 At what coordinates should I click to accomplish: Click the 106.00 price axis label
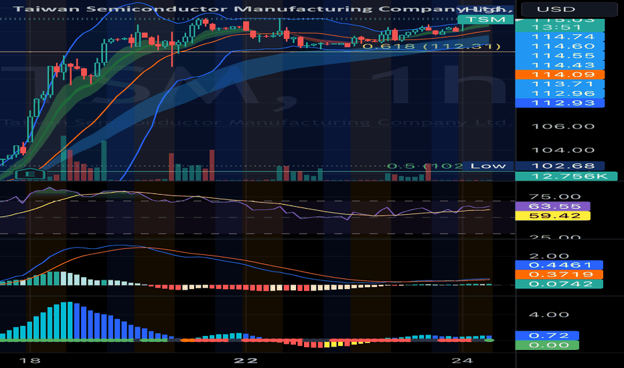pyautogui.click(x=562, y=126)
